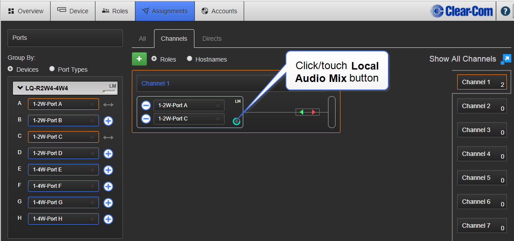The height and width of the screenshot is (241, 514).
Task: Add 1-4W-Port E with plus icon
Action: pos(108,170)
